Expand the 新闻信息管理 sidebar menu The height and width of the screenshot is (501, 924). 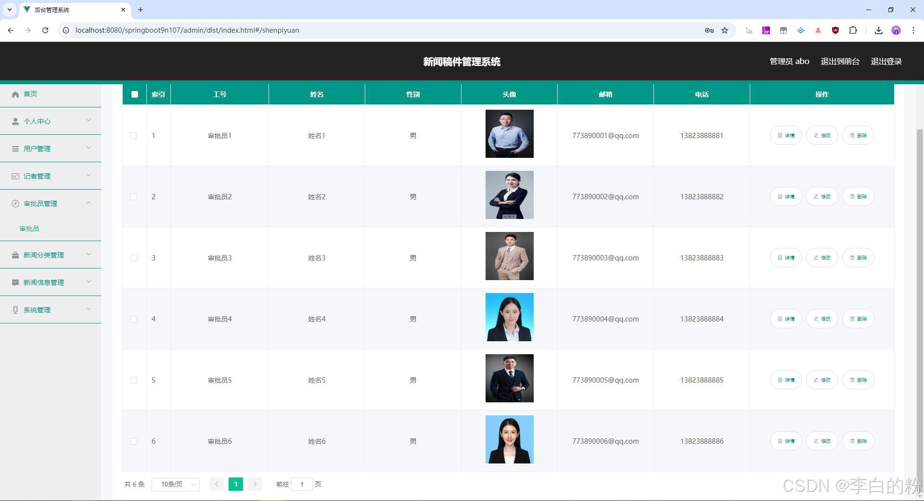(51, 283)
